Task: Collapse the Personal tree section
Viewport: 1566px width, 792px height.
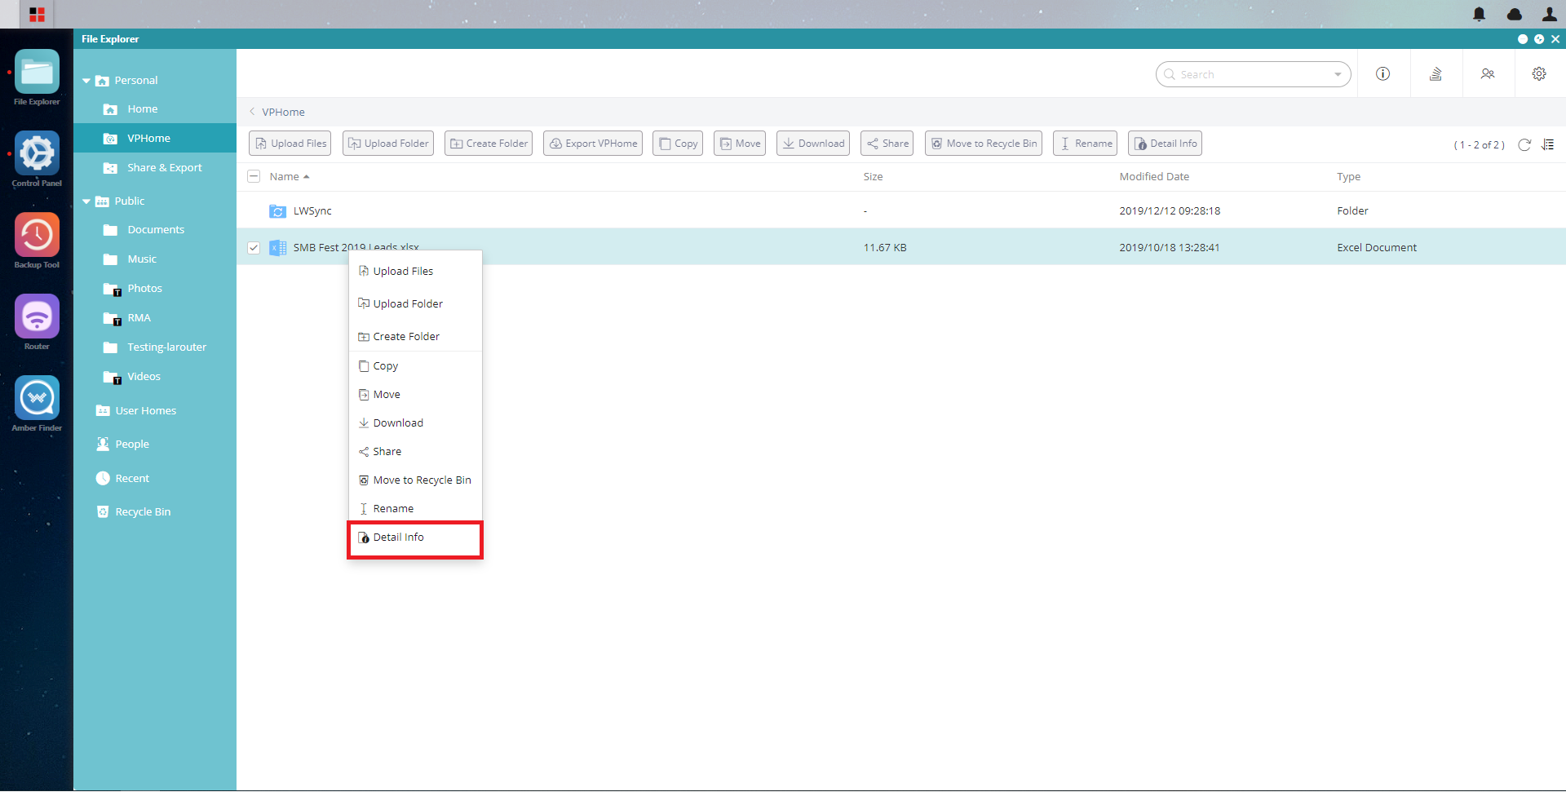Action: click(86, 81)
